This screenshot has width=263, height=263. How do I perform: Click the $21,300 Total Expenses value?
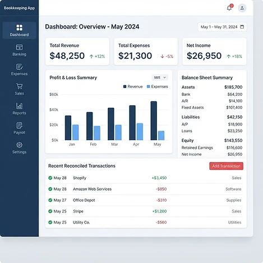[135, 56]
